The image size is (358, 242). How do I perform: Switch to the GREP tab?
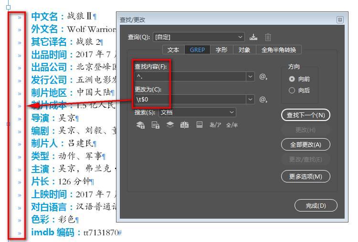pyautogui.click(x=197, y=50)
